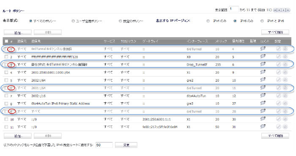The image size is (296, 156).
Task: Click 6to4AutoTun IPv6 Primary Static Address
Action: click(60, 104)
